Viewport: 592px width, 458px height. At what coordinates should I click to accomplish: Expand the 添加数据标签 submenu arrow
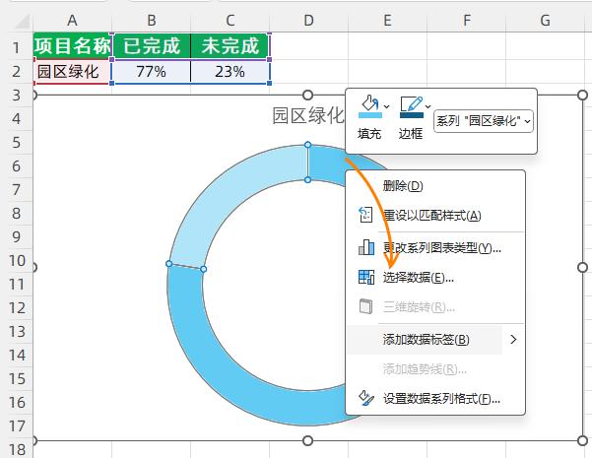coord(513,340)
